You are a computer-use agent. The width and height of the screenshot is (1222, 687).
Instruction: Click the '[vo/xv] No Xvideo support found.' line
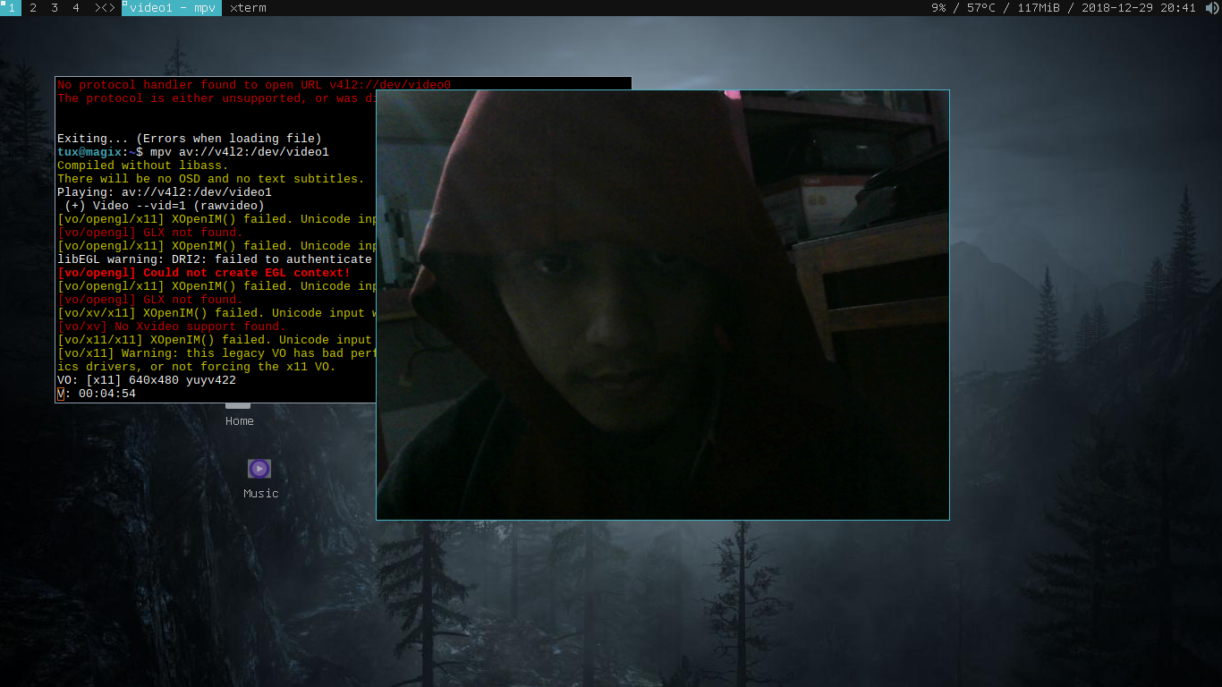coord(172,327)
